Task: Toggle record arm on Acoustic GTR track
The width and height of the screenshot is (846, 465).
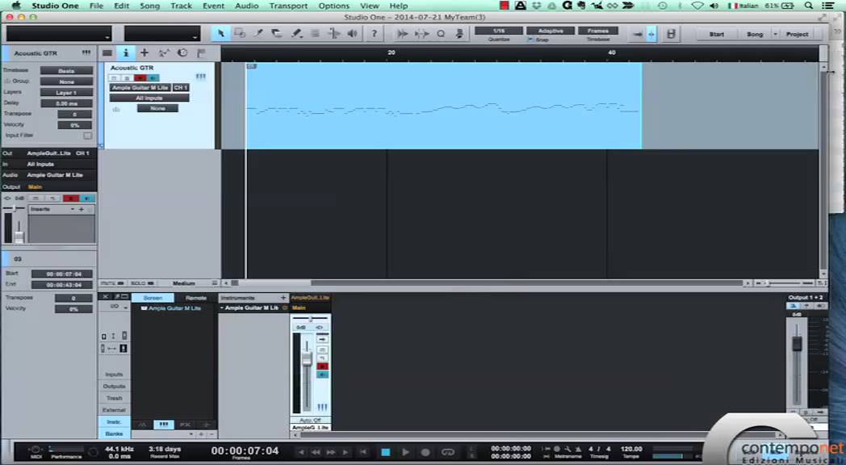Action: [x=140, y=77]
